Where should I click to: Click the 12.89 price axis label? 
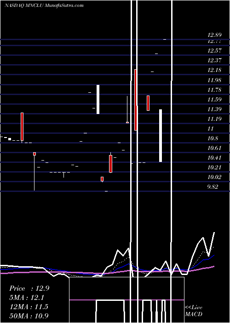214,35
